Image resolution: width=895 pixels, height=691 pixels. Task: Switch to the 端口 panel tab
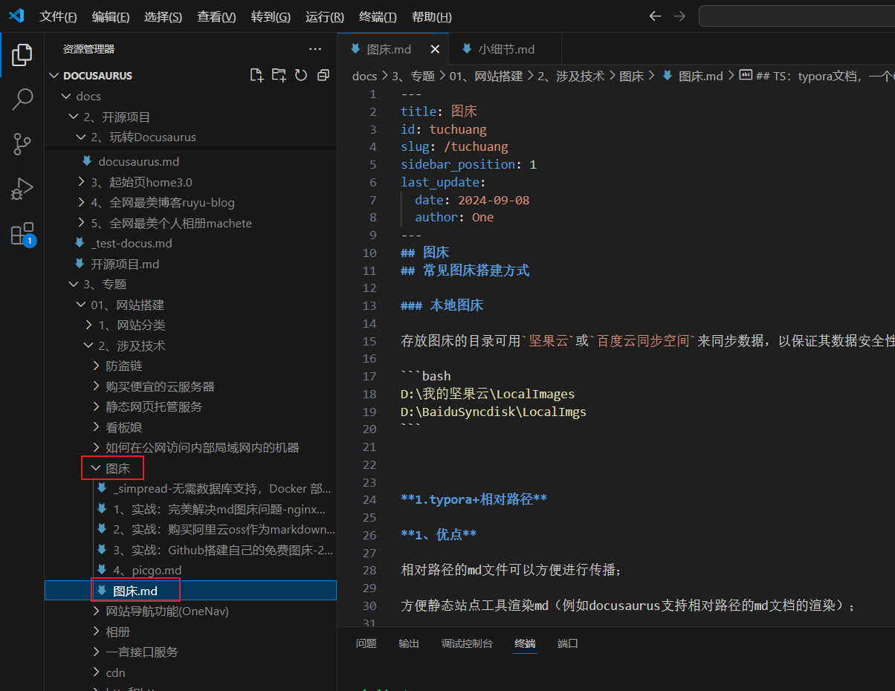(x=568, y=643)
